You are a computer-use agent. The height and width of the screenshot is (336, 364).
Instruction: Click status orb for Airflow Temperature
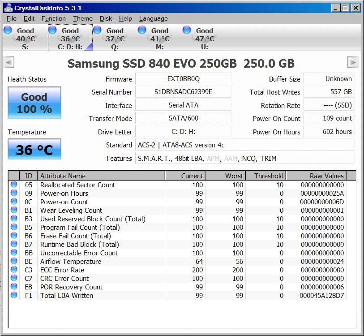coord(14,261)
